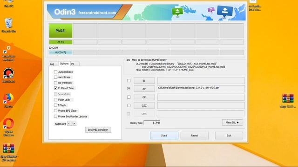Click the small purple download icon in the banner

point(211,10)
